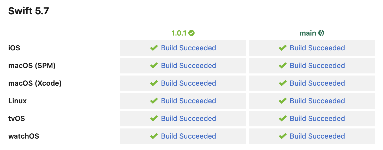Click the checkmark in macOS (Xcode) main cell

[x=283, y=83]
